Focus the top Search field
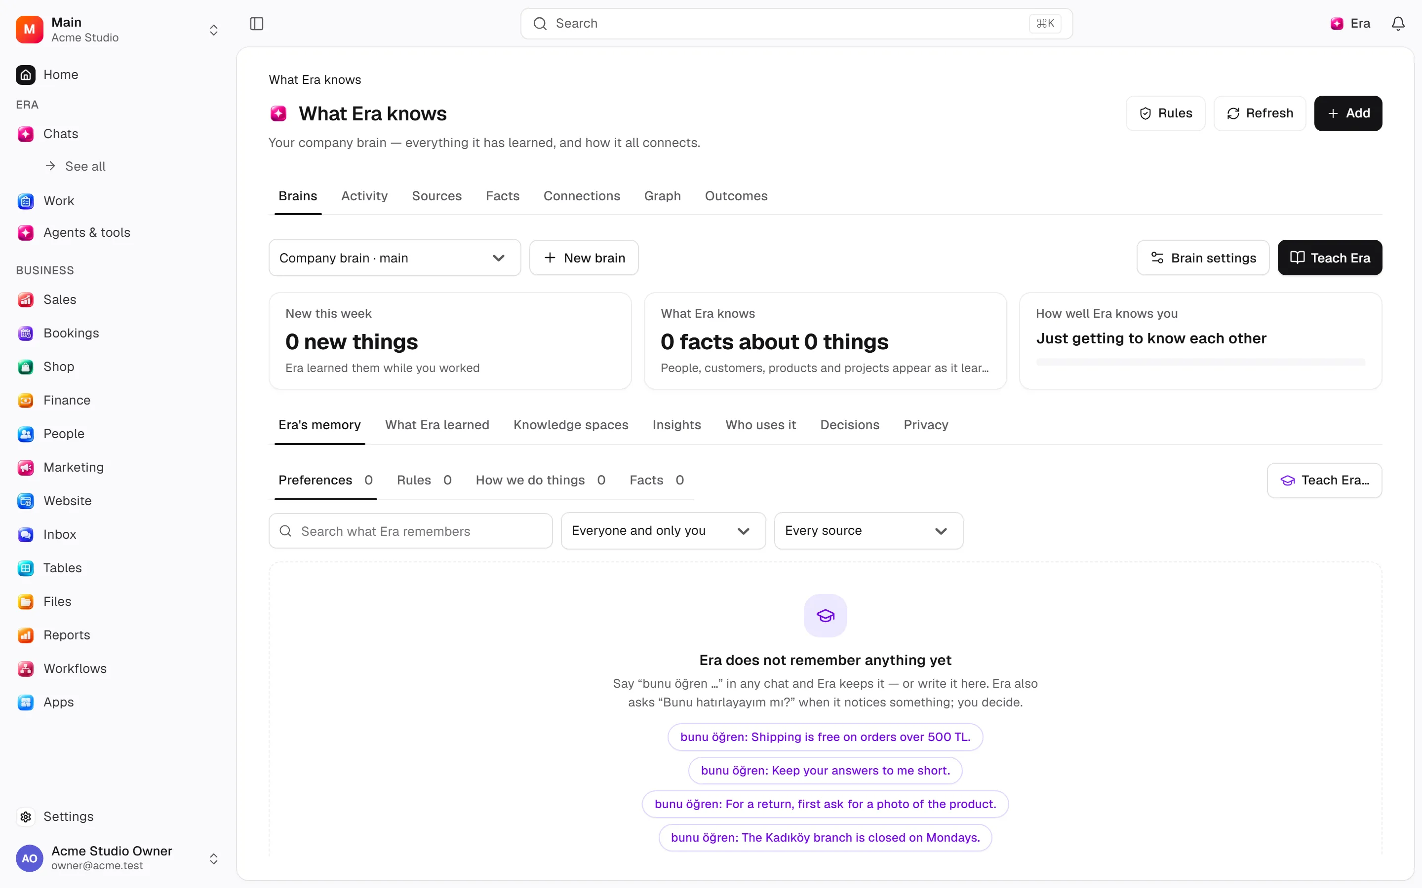This screenshot has width=1422, height=888. [x=796, y=24]
